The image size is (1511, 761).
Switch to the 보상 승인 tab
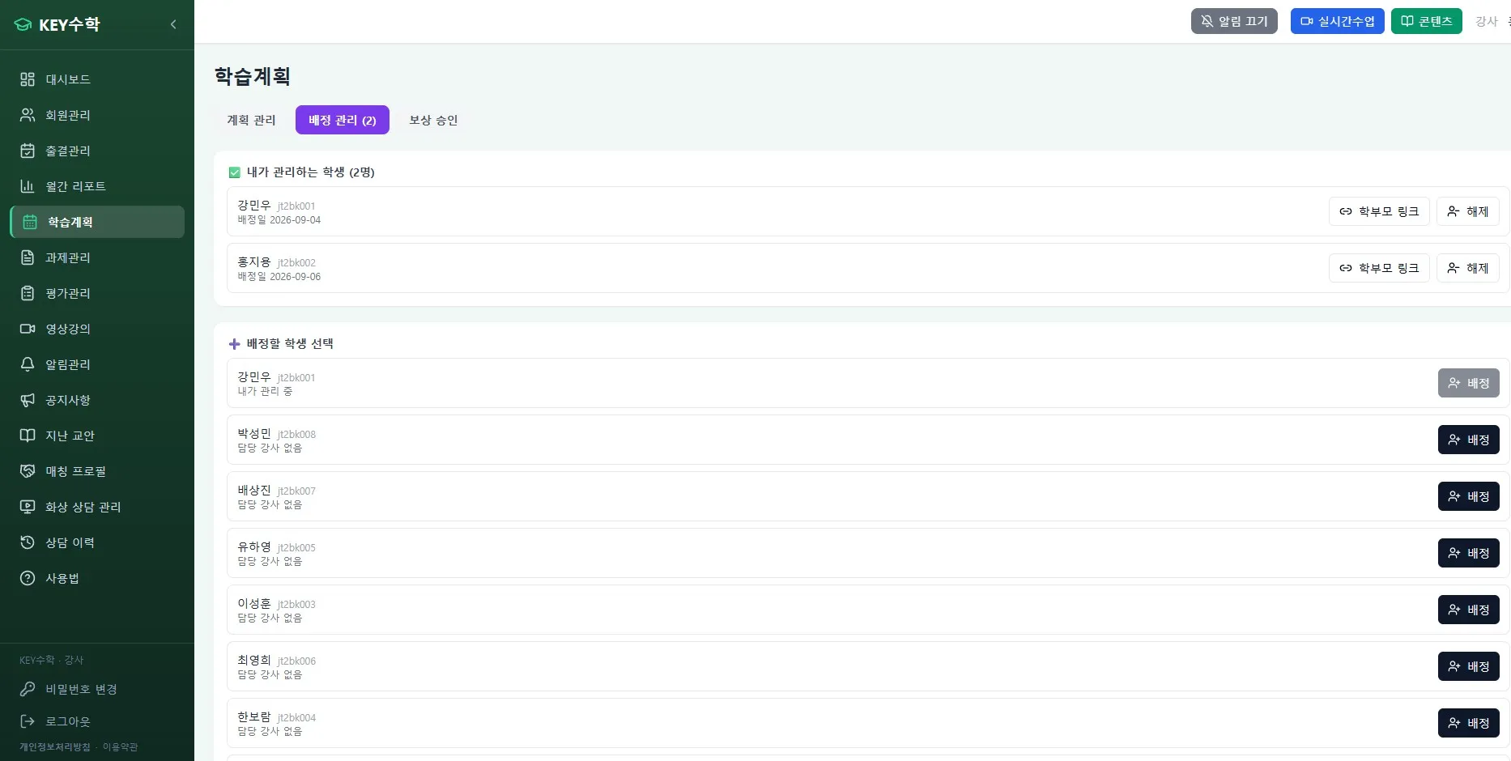point(433,120)
